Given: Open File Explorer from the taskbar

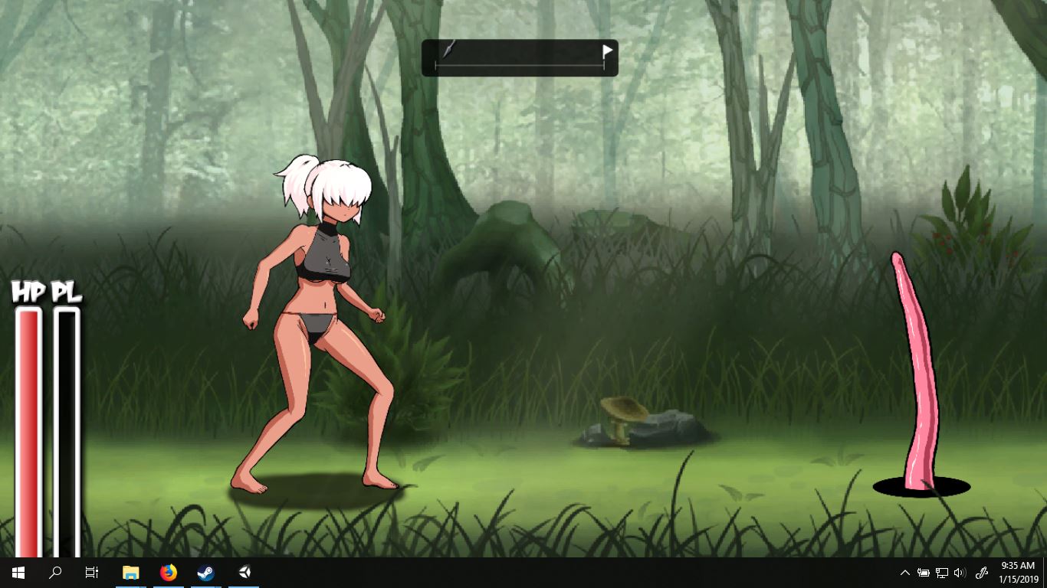Looking at the screenshot, I should click(x=131, y=573).
